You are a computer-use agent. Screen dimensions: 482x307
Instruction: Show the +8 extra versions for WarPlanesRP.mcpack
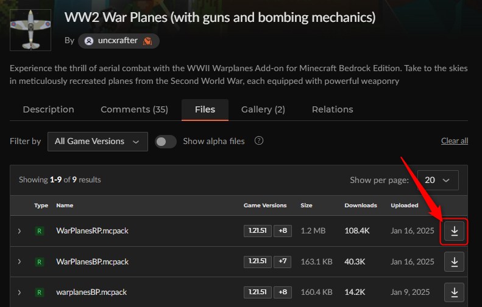tap(283, 231)
